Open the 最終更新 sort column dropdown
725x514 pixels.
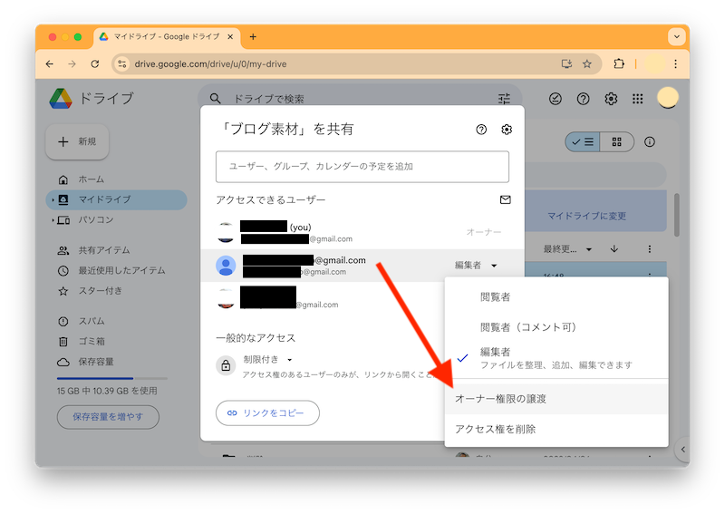567,249
